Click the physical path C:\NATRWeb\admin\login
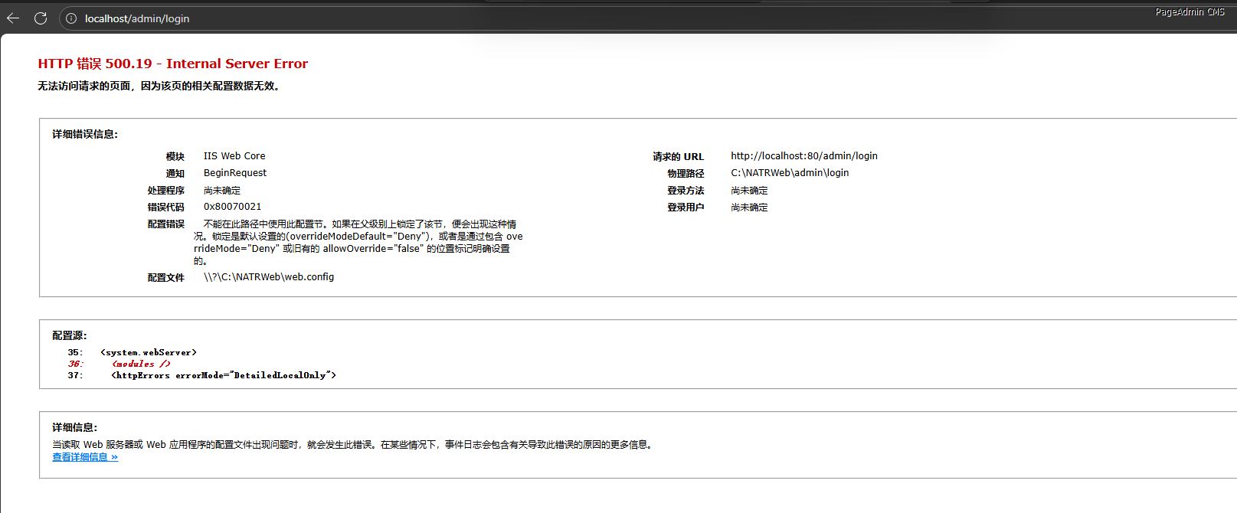Image resolution: width=1237 pixels, height=513 pixels. coord(790,172)
